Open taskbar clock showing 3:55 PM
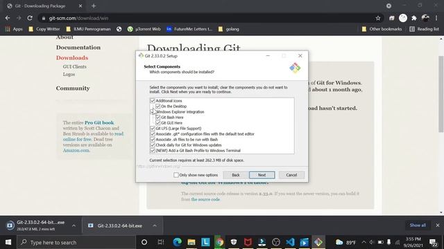Viewport: 444px width, 249px height. tap(413, 242)
